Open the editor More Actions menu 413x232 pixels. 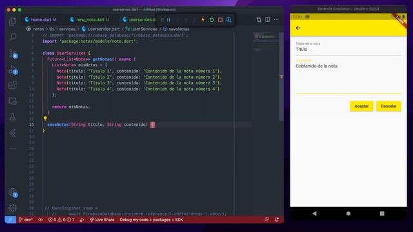click(x=276, y=19)
